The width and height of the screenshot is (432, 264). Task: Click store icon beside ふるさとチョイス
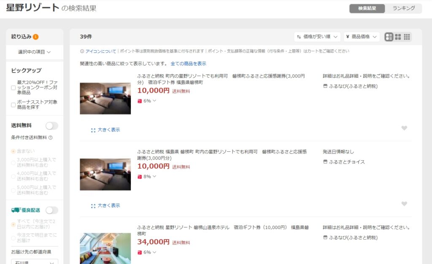tap(325, 162)
